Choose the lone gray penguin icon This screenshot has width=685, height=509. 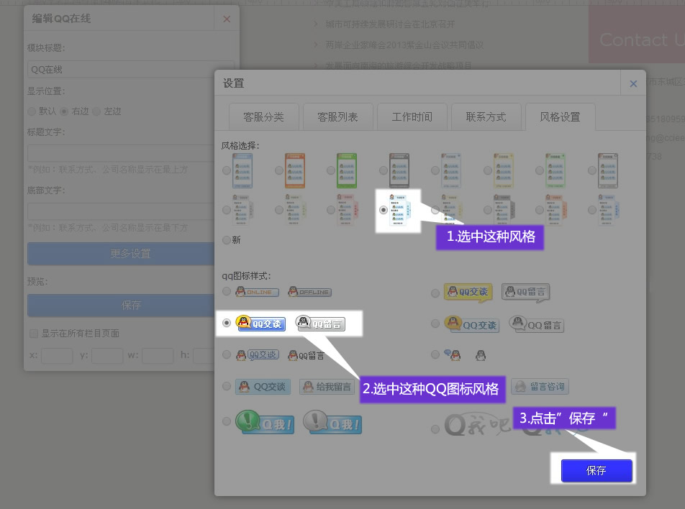click(481, 355)
